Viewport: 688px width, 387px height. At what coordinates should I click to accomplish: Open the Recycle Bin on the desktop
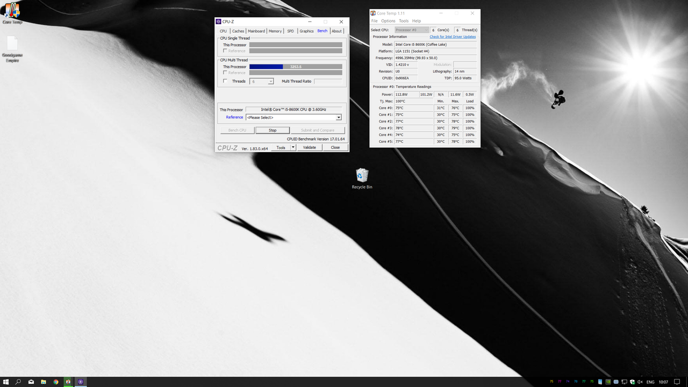[x=362, y=178]
